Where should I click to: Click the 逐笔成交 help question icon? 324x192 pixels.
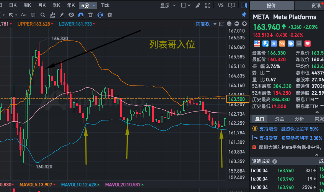[x=275, y=161]
